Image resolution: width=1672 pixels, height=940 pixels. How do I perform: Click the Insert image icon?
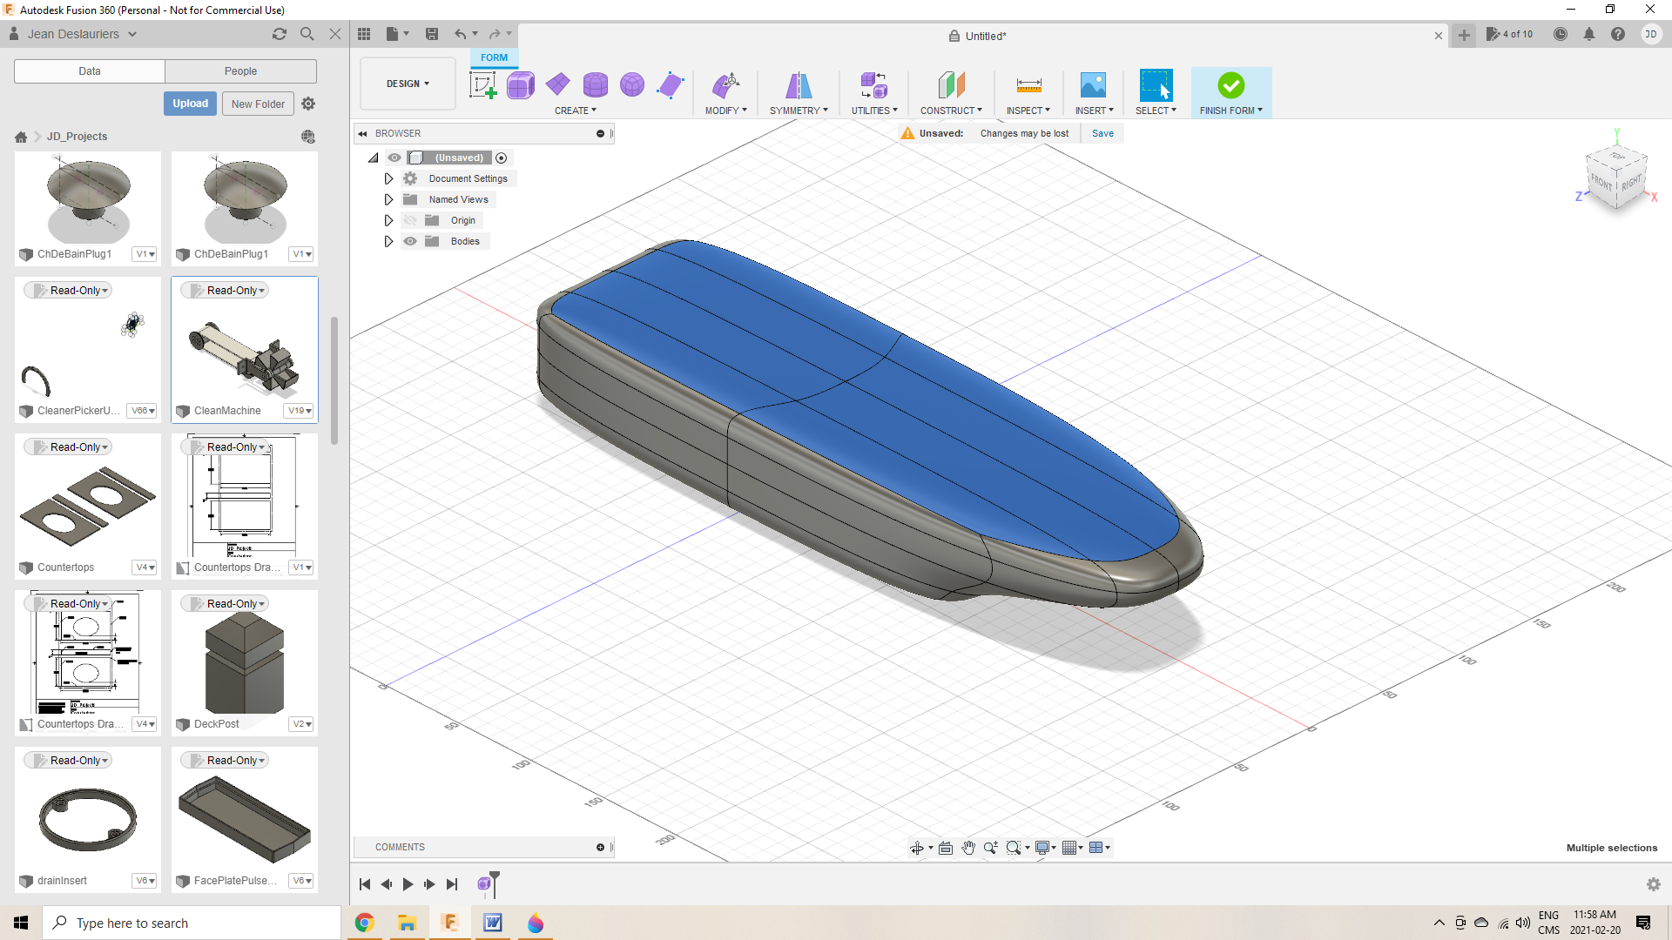click(x=1093, y=85)
